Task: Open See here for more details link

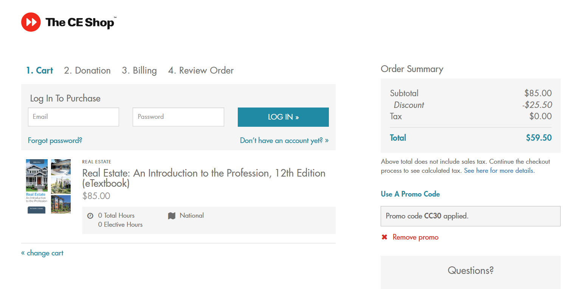Action: [498, 171]
